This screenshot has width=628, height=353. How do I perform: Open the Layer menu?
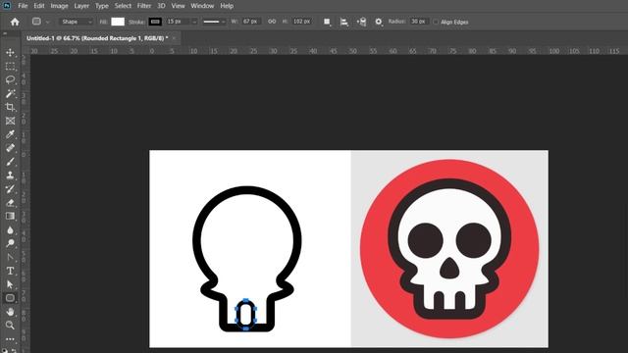click(x=81, y=6)
